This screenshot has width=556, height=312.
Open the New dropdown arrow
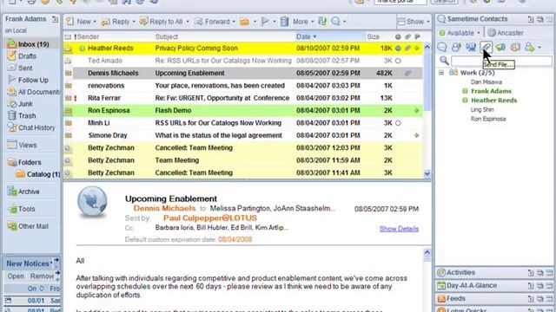(x=95, y=22)
